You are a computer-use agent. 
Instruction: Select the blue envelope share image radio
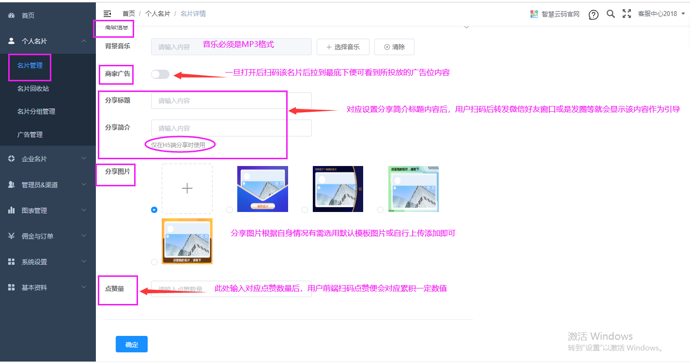(230, 210)
